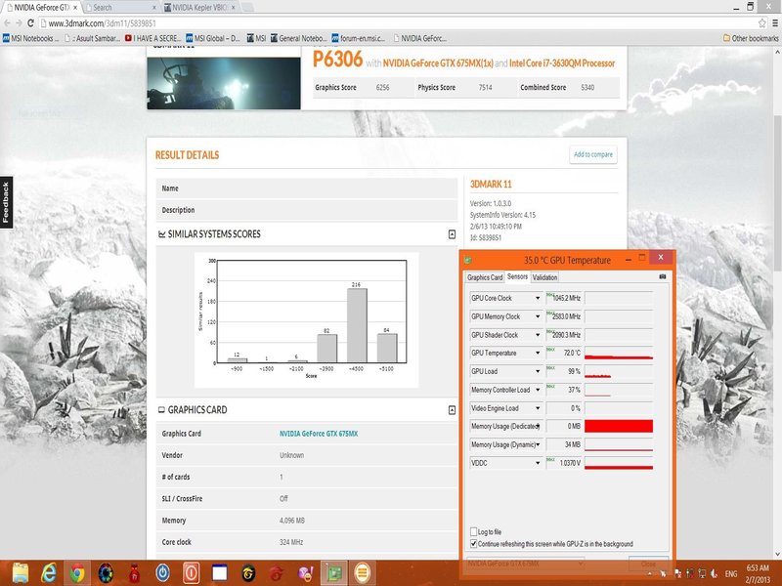The width and height of the screenshot is (782, 586).
Task: Click the 216 bar in the score chart
Action: click(357, 325)
